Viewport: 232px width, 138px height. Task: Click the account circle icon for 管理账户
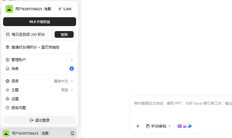(x=8, y=60)
